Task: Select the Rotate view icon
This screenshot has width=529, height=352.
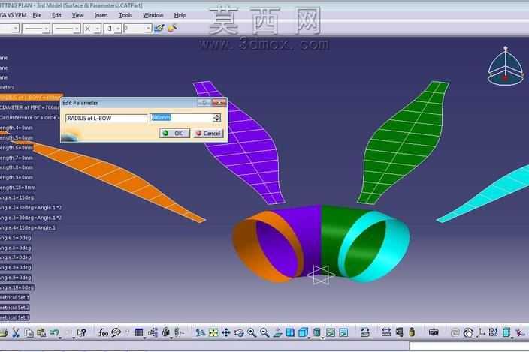Action: coord(239,333)
